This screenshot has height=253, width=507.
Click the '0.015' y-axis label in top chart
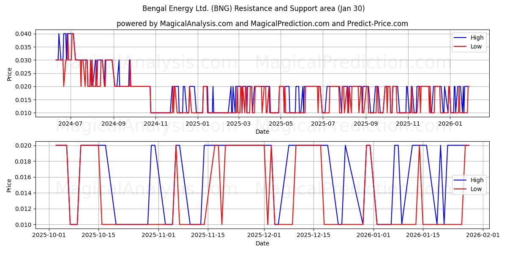click(24, 100)
